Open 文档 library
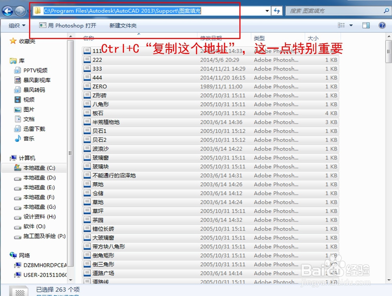Screen dimensions: 392x296 24,119
